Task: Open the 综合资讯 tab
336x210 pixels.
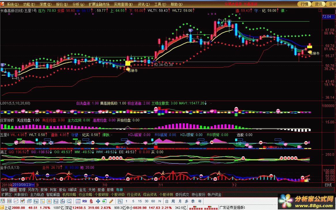Action: coord(150,195)
